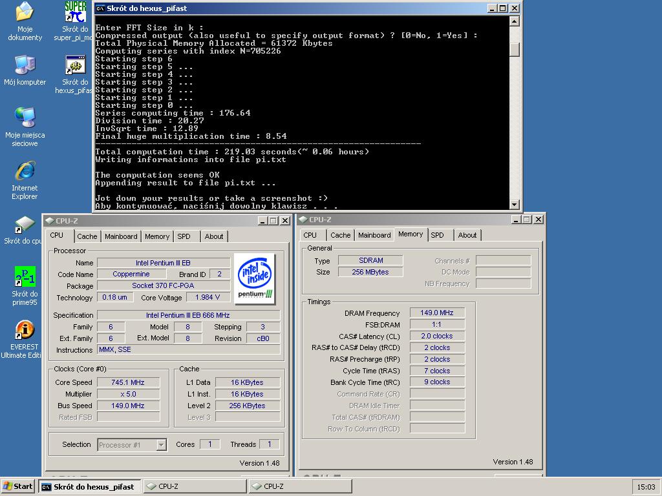
Task: Switch to Cache tab in left CPU-Z
Action: coord(87,236)
